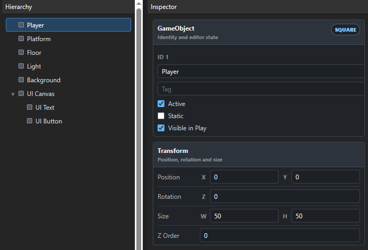The image size is (368, 250).
Task: Click the Z Order field
Action: coord(280,235)
